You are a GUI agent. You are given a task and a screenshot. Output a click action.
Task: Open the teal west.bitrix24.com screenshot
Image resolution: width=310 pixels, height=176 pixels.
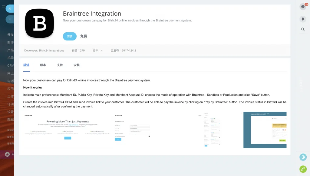coord(265,130)
